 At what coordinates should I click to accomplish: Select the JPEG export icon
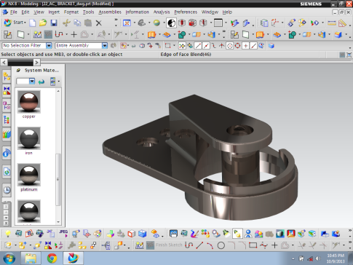click(63, 234)
